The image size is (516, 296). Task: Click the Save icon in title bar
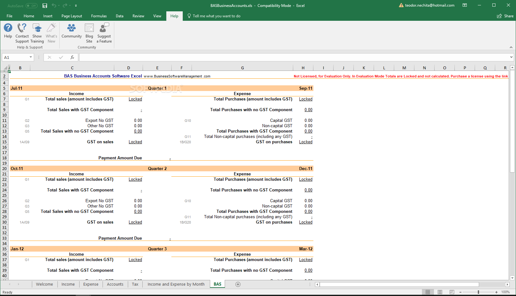pyautogui.click(x=45, y=6)
